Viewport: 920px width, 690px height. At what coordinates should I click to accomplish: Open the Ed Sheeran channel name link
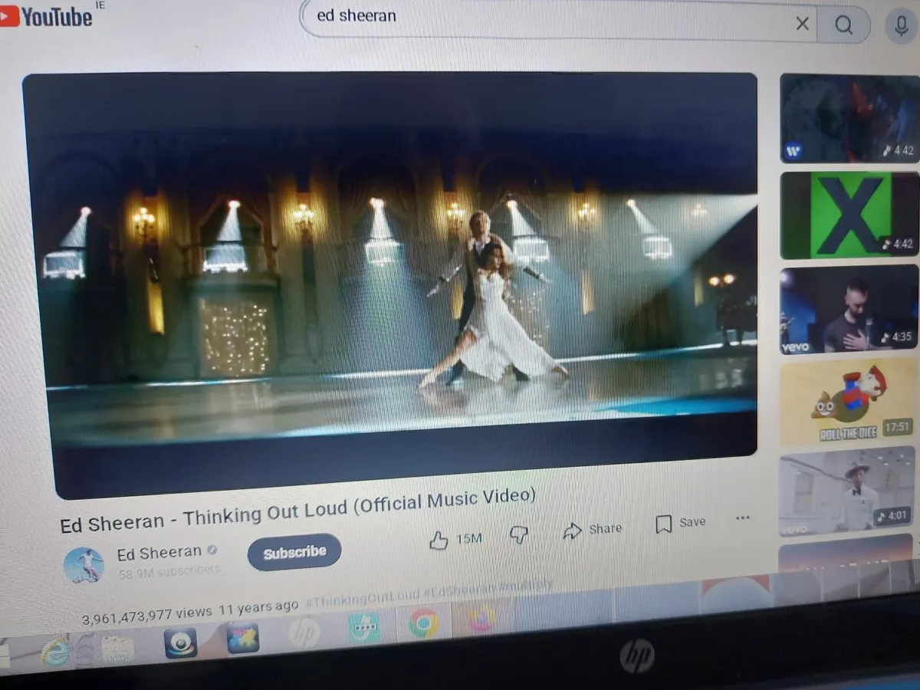coord(159,553)
